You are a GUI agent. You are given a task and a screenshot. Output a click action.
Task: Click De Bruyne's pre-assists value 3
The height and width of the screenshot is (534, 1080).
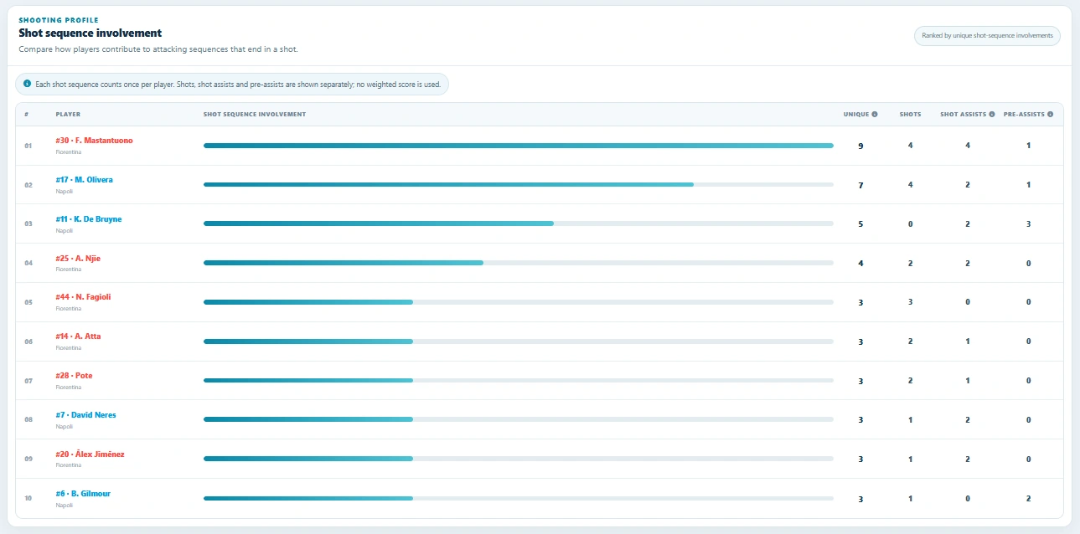point(1029,224)
